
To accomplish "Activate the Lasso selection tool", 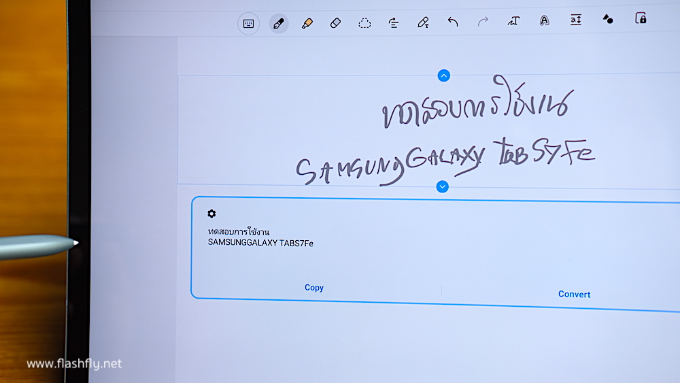I will pos(364,23).
